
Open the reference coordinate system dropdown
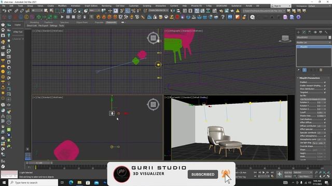94,10
